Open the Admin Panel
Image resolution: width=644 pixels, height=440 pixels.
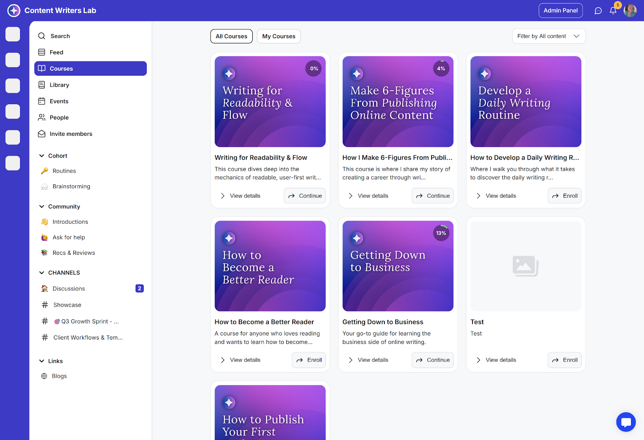560,10
